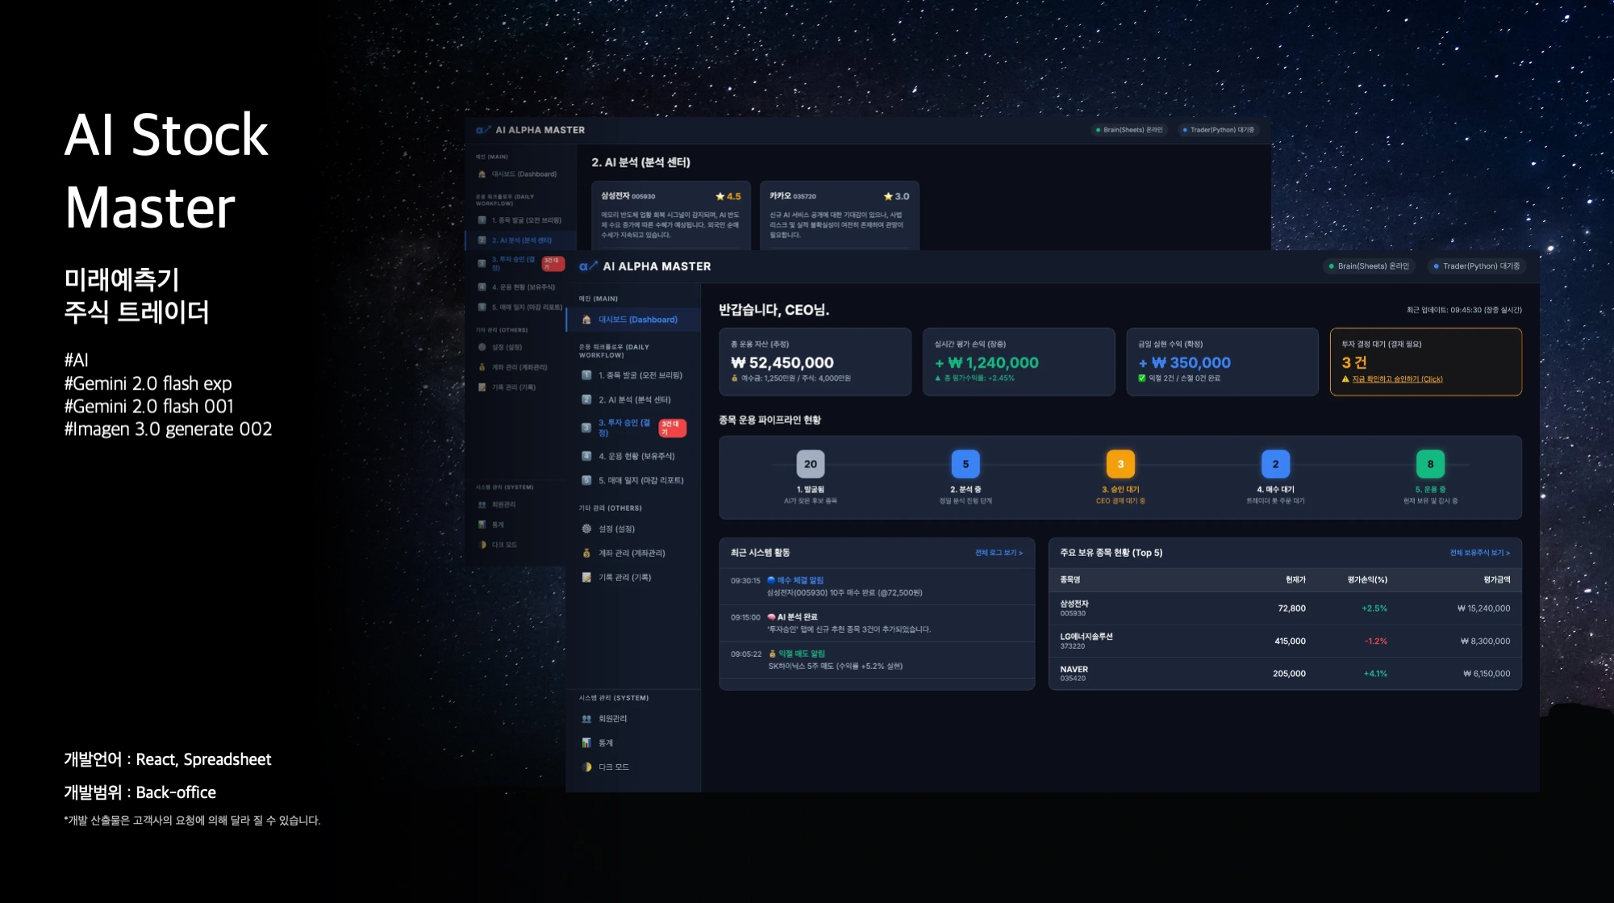Open 4. 운용 현황 (보유주식) menu item
This screenshot has height=903, width=1614.
click(x=636, y=456)
